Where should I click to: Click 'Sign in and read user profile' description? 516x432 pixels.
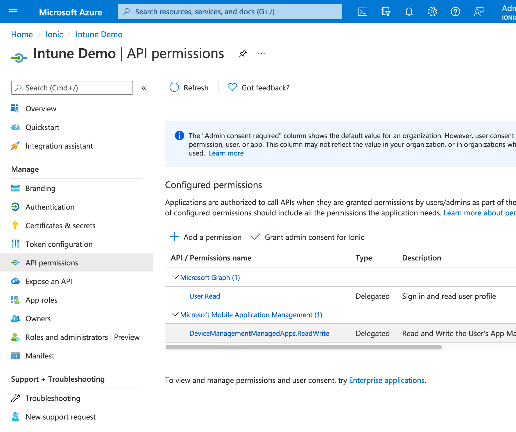(x=449, y=296)
